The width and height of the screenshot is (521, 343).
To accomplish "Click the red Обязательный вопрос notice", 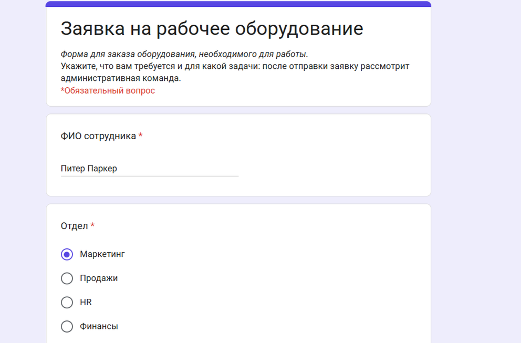I will click(108, 90).
